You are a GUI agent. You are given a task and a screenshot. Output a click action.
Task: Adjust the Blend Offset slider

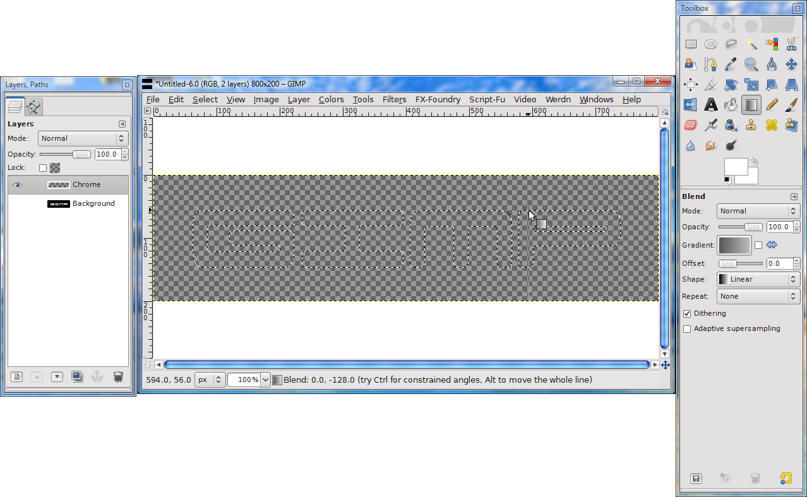click(x=740, y=263)
